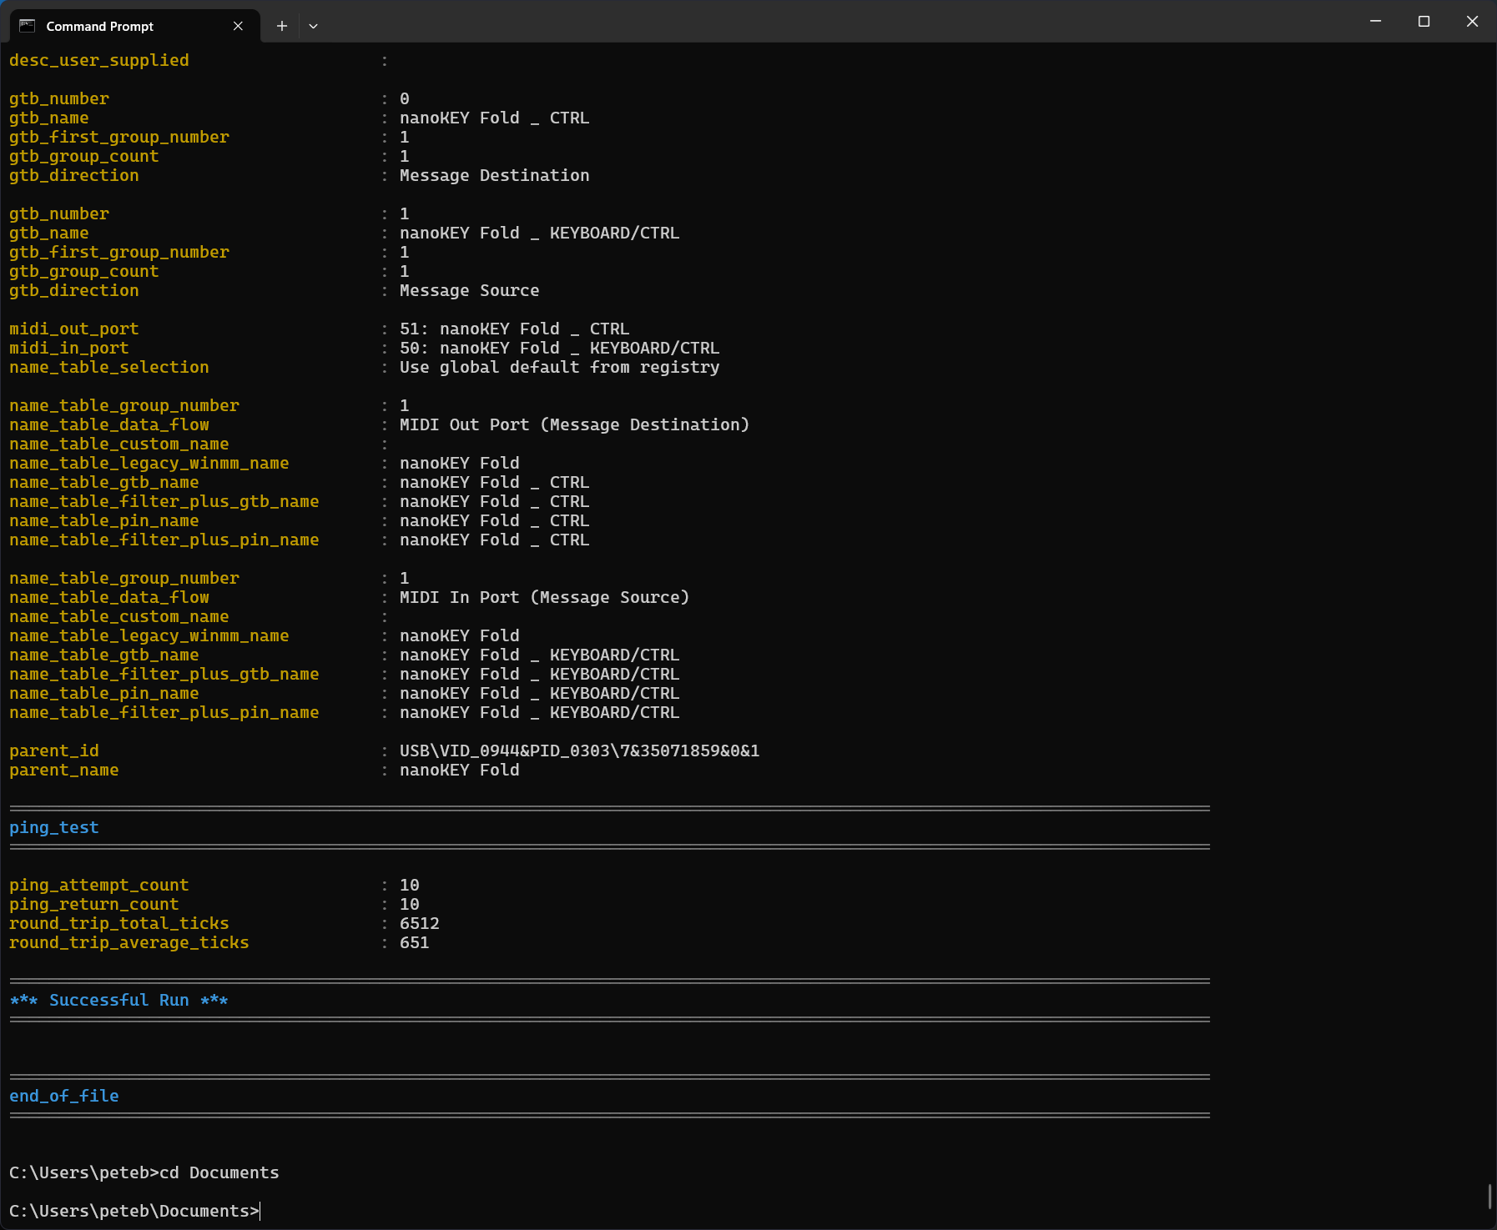Image resolution: width=1497 pixels, height=1230 pixels.
Task: Click "Use global default from registry" value
Action: [x=559, y=367]
